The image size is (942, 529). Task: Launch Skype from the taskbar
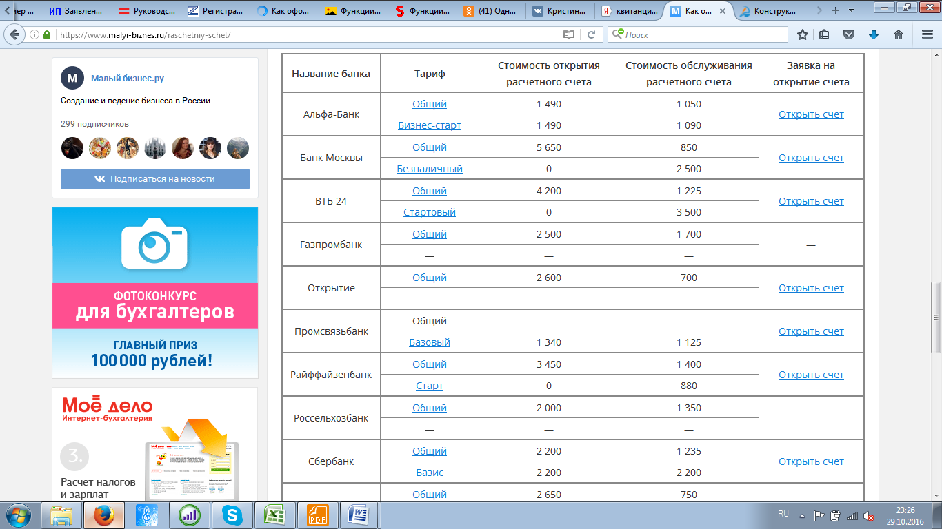232,515
